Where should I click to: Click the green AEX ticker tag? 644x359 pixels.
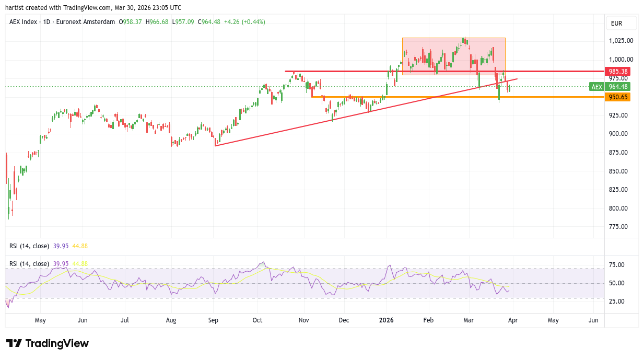(596, 87)
